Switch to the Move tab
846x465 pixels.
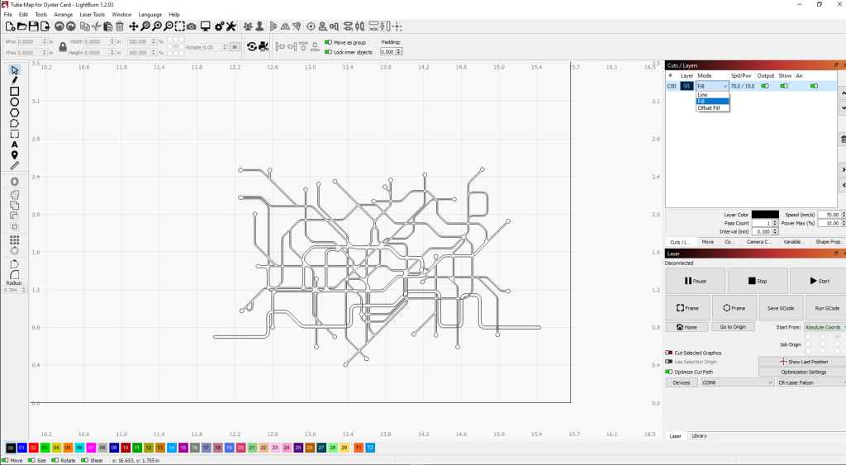[x=708, y=242]
